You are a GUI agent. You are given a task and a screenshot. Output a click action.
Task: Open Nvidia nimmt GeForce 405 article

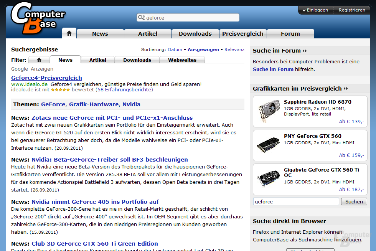pos(95,202)
